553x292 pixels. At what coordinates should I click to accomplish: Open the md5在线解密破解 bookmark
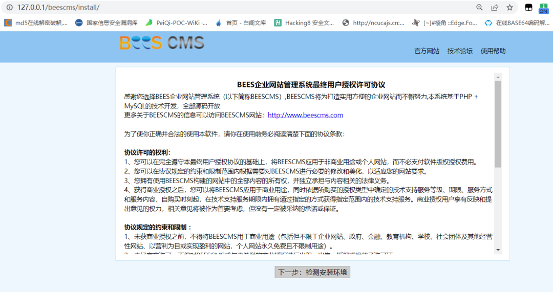pos(36,23)
